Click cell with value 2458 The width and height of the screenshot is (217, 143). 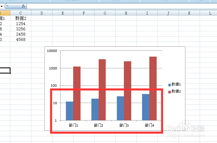(21, 34)
